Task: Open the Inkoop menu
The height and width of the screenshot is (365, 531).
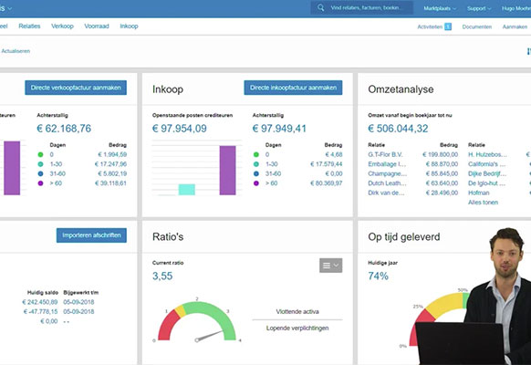Action: pyautogui.click(x=129, y=26)
